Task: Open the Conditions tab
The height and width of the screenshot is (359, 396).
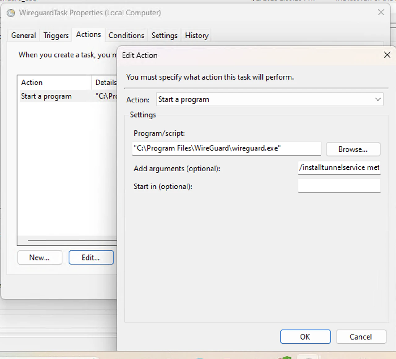Action: click(126, 35)
